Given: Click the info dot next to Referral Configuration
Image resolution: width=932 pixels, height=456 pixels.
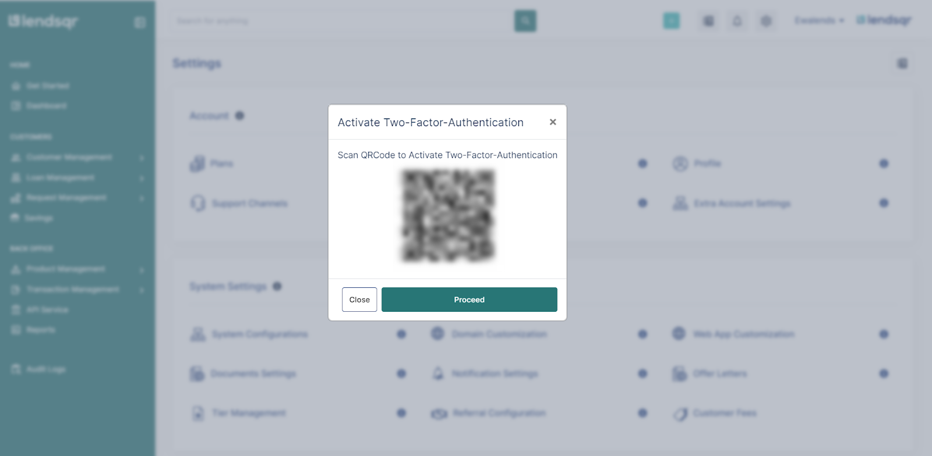Looking at the screenshot, I should [642, 413].
